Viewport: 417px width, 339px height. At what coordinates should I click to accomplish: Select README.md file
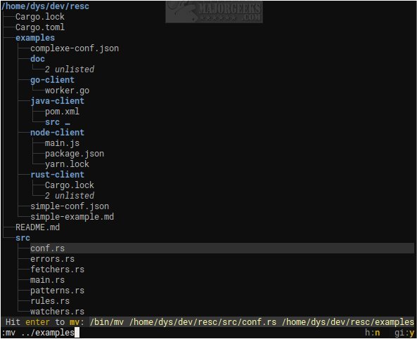tap(37, 227)
